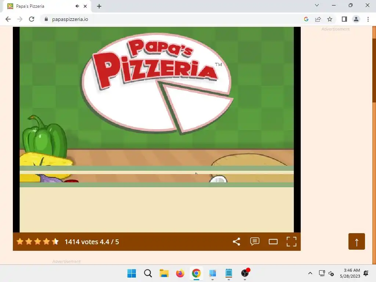Share the game using share icon
This screenshot has width=376, height=282.
tap(236, 242)
